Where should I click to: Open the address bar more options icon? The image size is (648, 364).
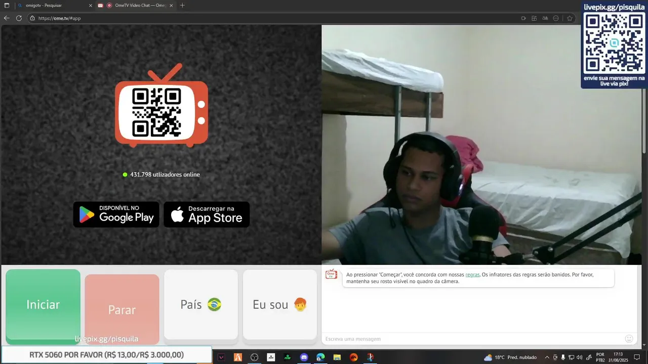point(556,18)
